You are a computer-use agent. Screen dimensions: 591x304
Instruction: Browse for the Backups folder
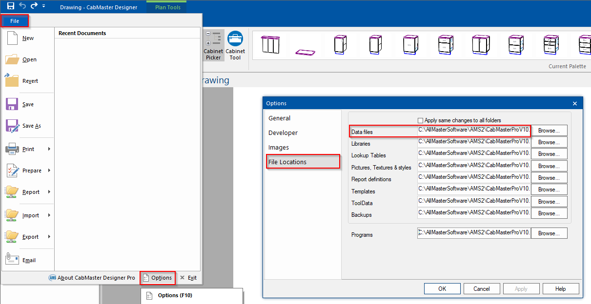click(549, 213)
